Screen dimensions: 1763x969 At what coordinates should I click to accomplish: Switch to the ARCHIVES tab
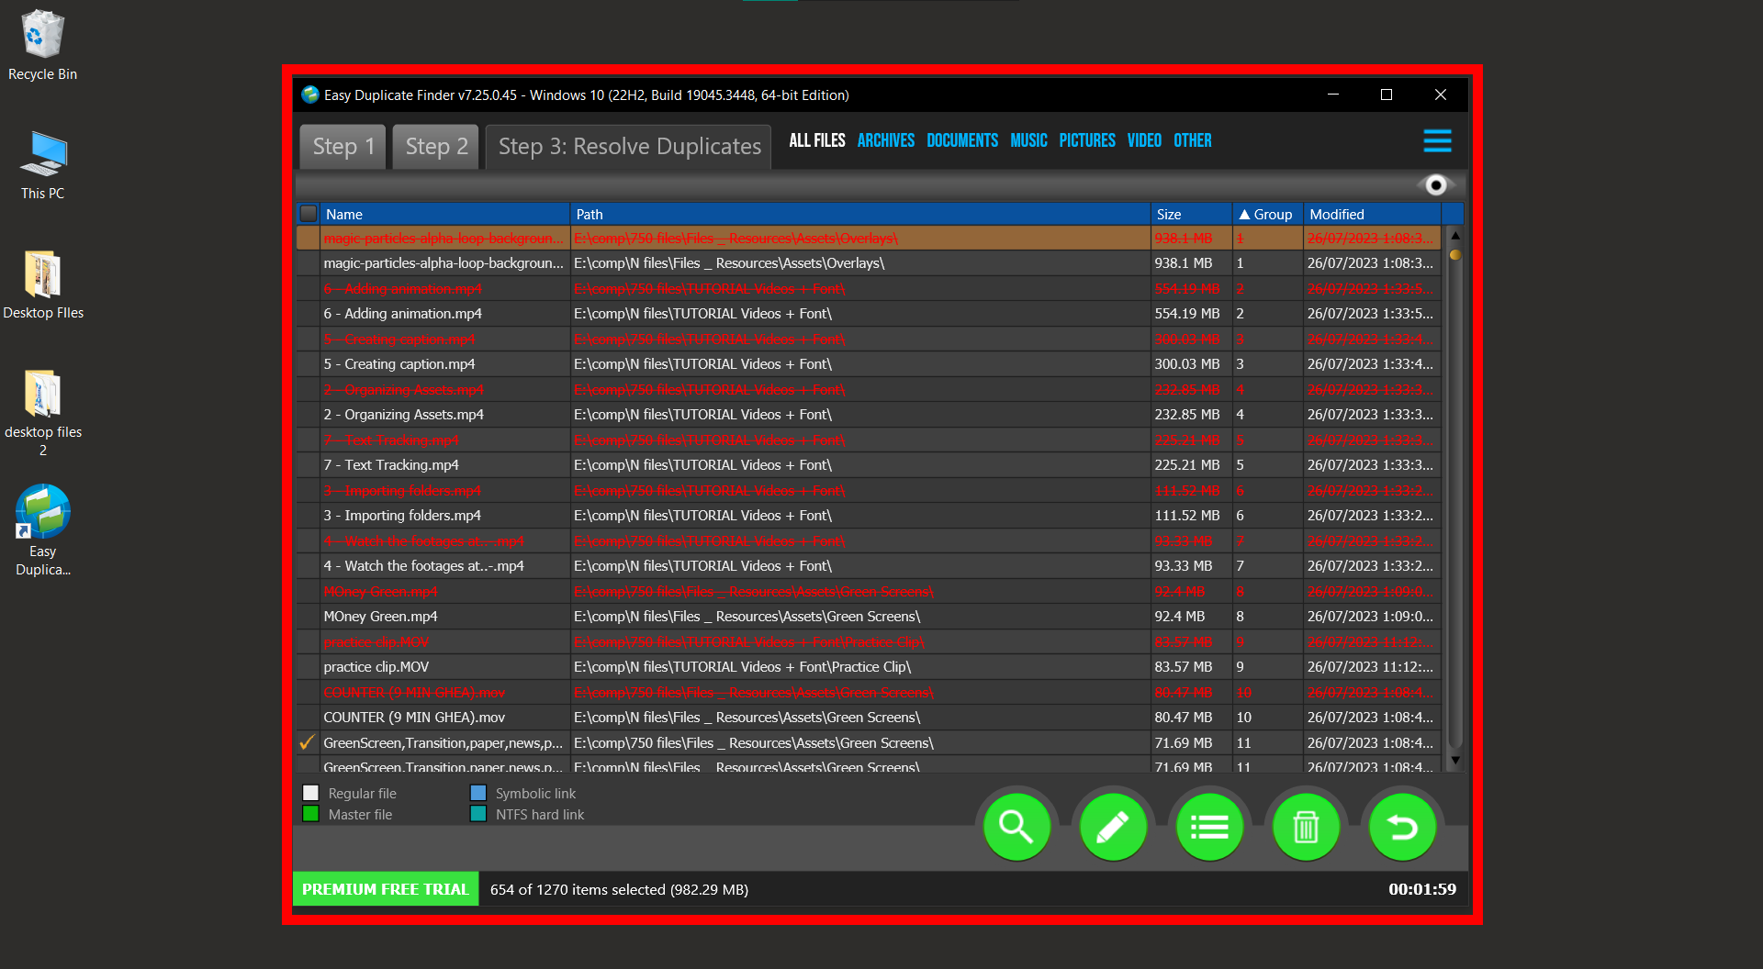click(x=885, y=139)
